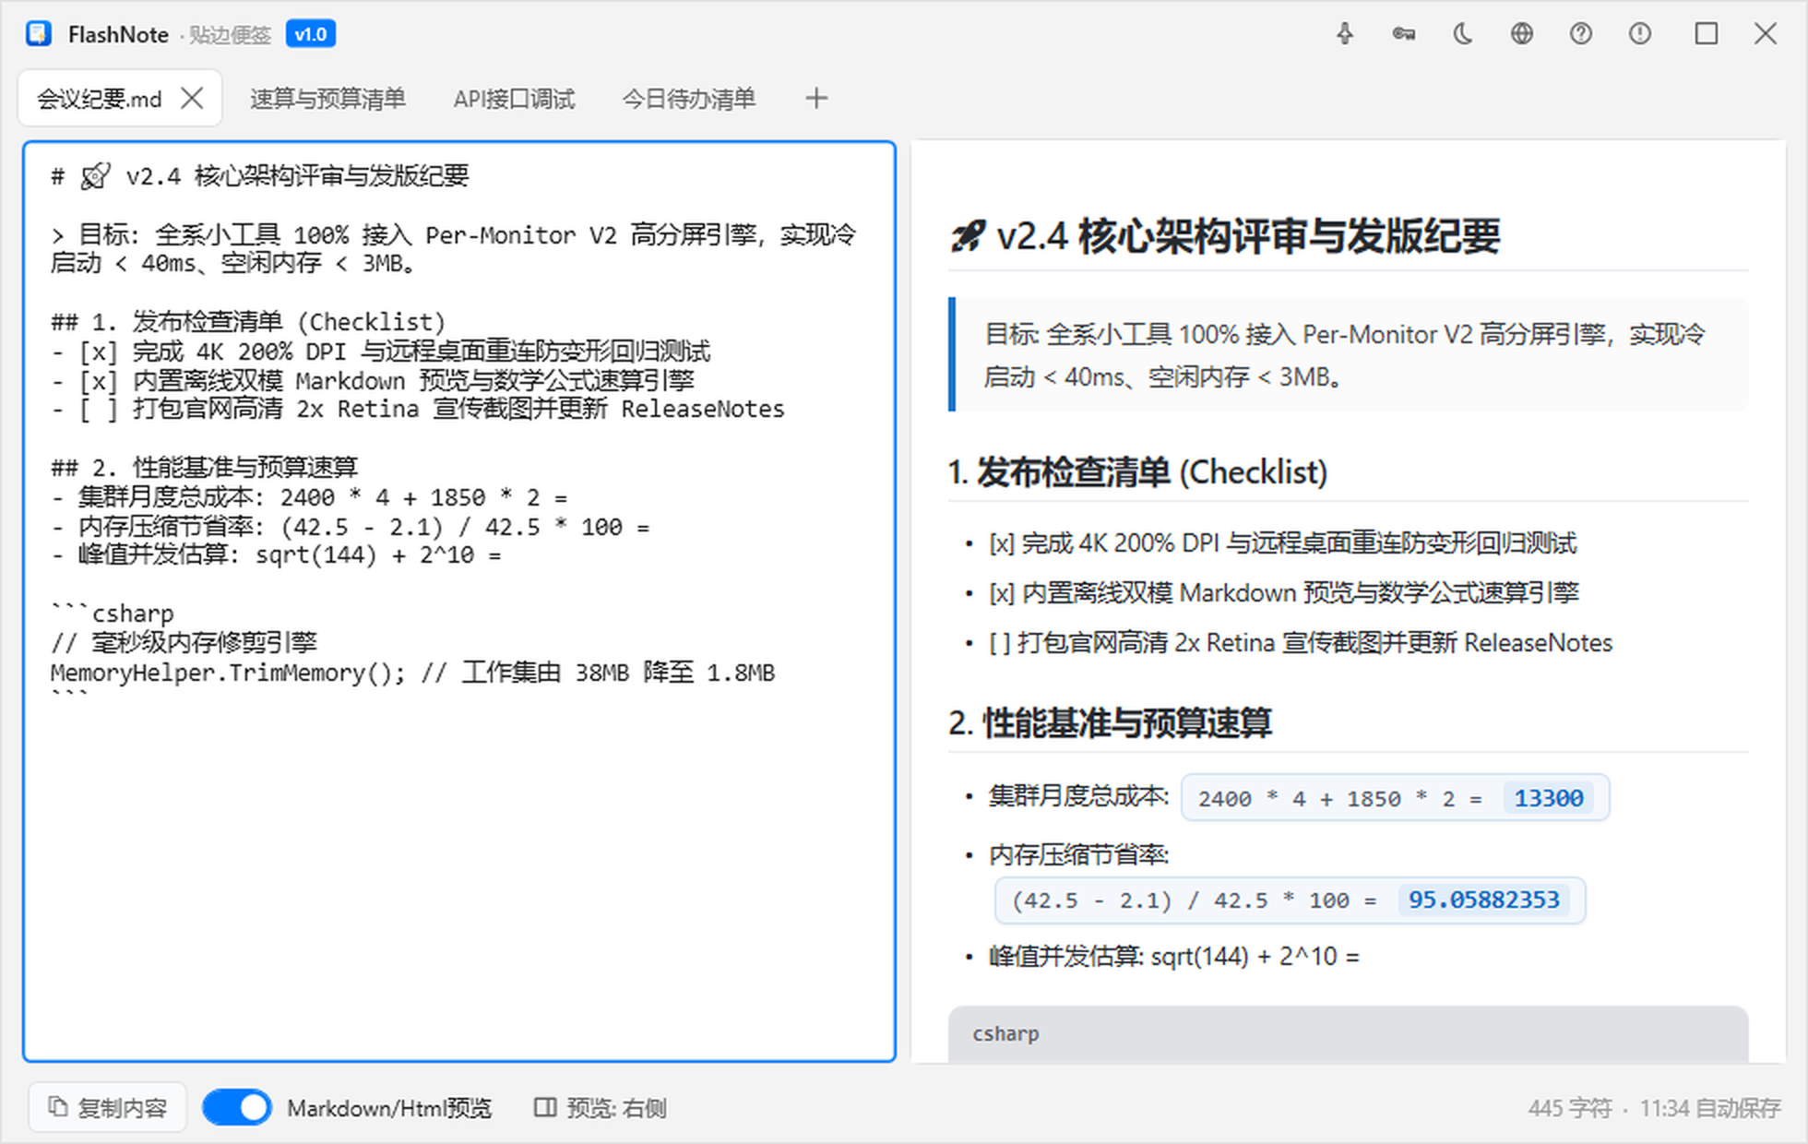Toggle the Markdown/Html预览 switch
Image resolution: width=1808 pixels, height=1144 pixels.
[x=237, y=1107]
